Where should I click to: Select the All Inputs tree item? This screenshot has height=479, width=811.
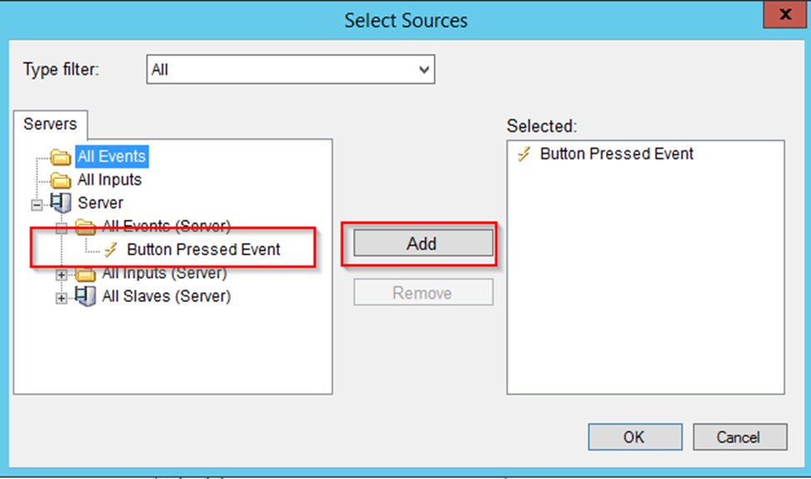point(108,179)
